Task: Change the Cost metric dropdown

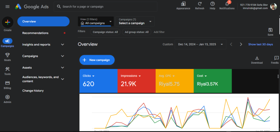Action: [202, 76]
